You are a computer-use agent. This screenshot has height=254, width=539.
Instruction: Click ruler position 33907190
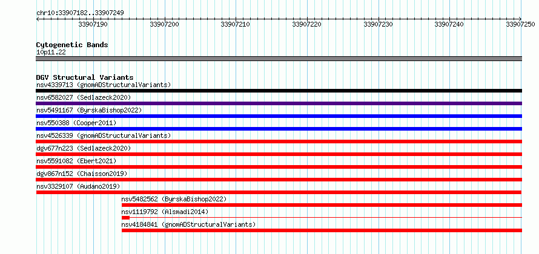coord(93,24)
